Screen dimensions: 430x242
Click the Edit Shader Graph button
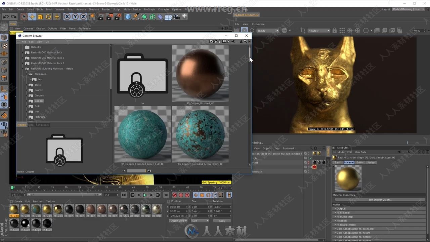pos(380,200)
